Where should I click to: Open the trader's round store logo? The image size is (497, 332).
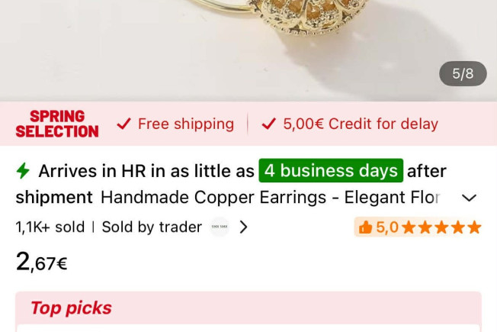(220, 227)
